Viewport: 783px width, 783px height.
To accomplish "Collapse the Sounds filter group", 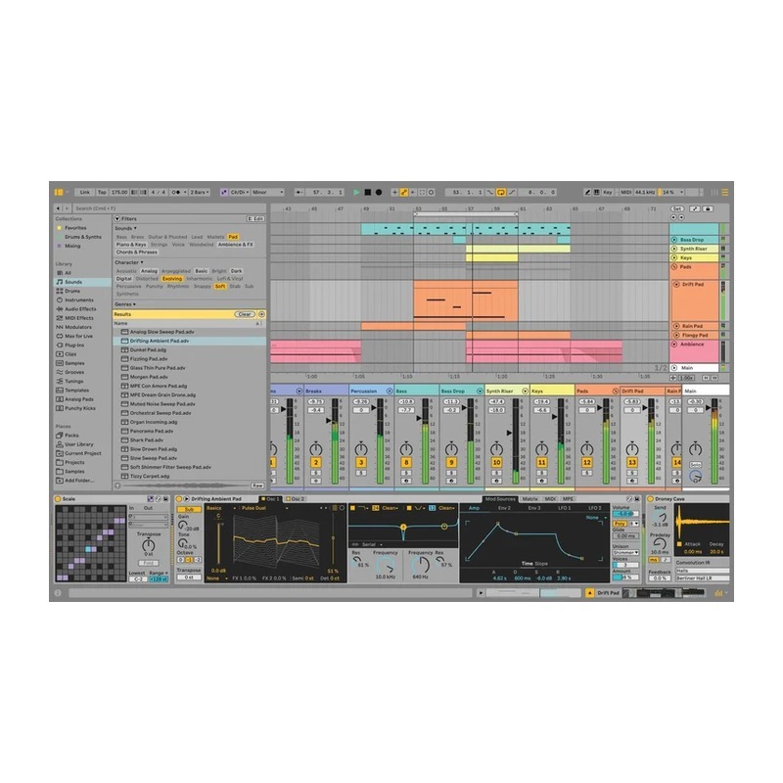I will coord(126,228).
